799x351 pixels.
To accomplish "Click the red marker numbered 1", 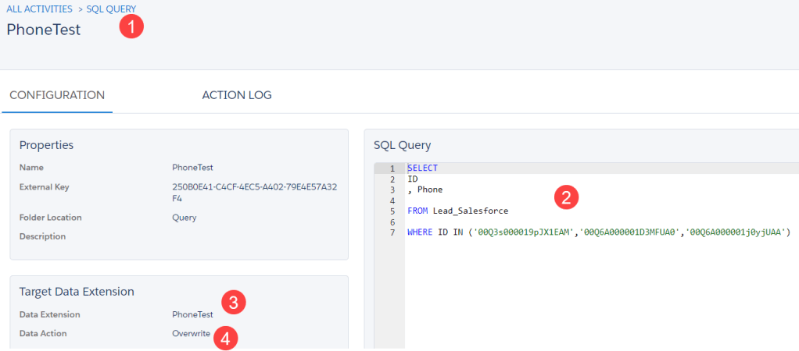I will pos(131,27).
